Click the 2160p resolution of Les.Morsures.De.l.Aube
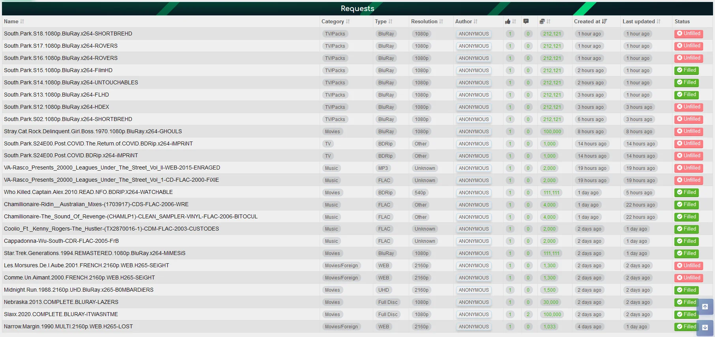 [x=421, y=266]
